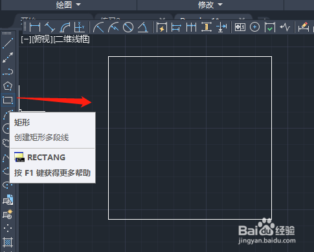The image size is (314, 252).
Task: Select the Baseline dimension tool
Action: coord(176,27)
